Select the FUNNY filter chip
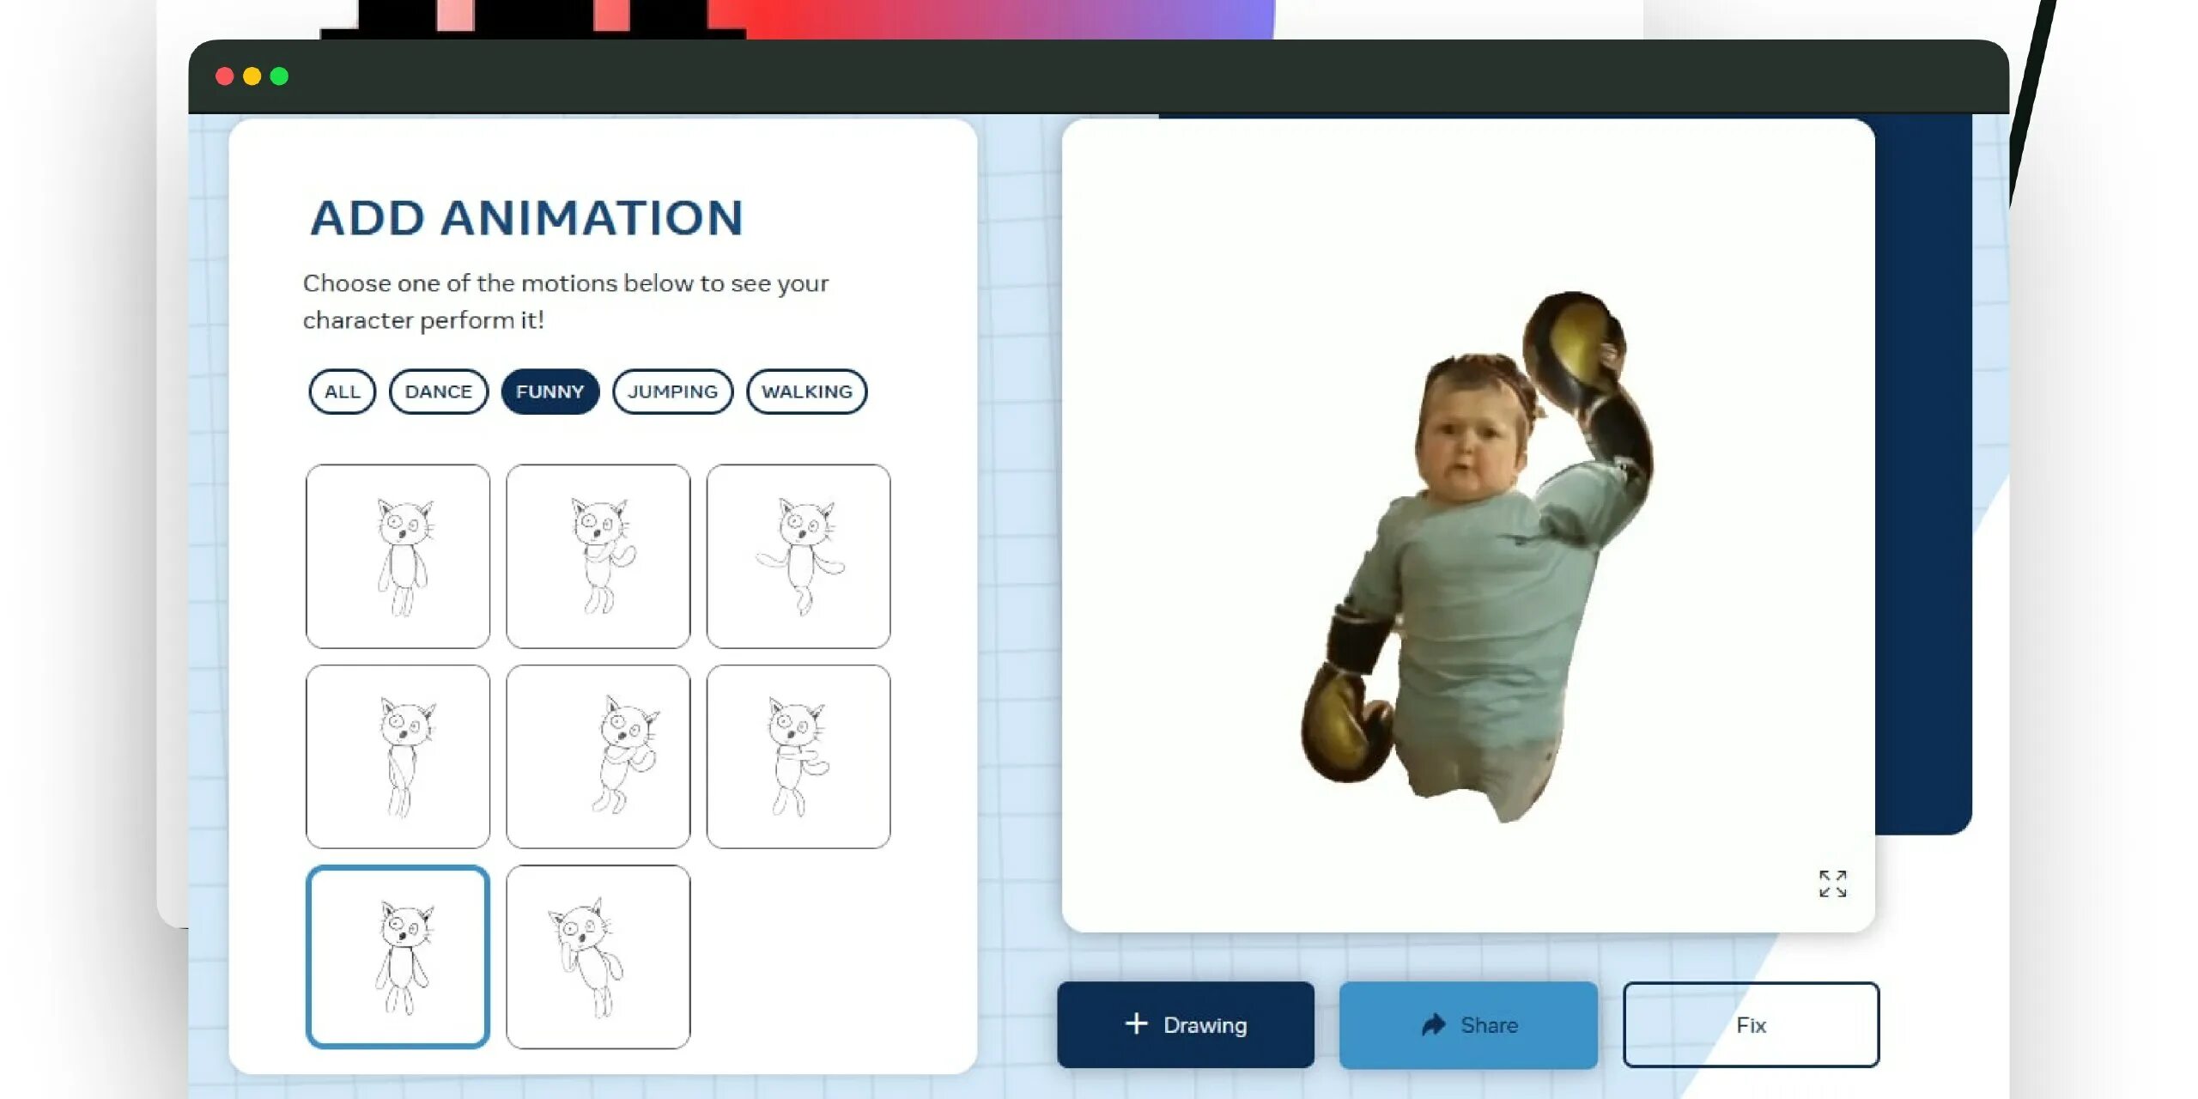 [549, 392]
